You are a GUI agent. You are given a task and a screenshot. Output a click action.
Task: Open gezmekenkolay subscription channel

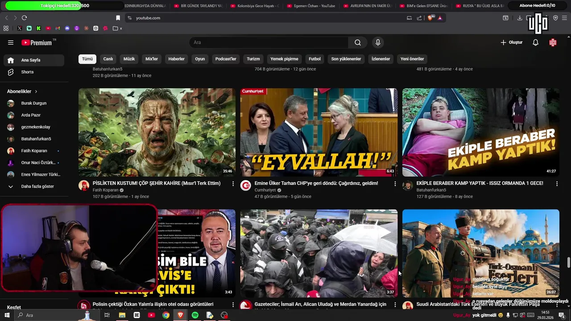pos(34,127)
